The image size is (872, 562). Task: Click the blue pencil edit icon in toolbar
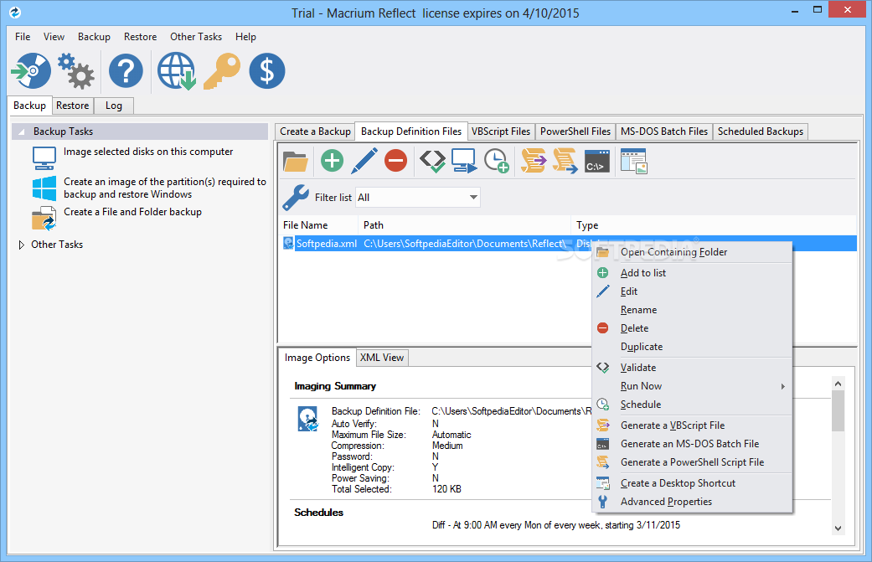(364, 161)
